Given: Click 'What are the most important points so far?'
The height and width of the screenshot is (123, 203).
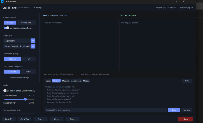Looking at the screenshot, I should [63, 90].
